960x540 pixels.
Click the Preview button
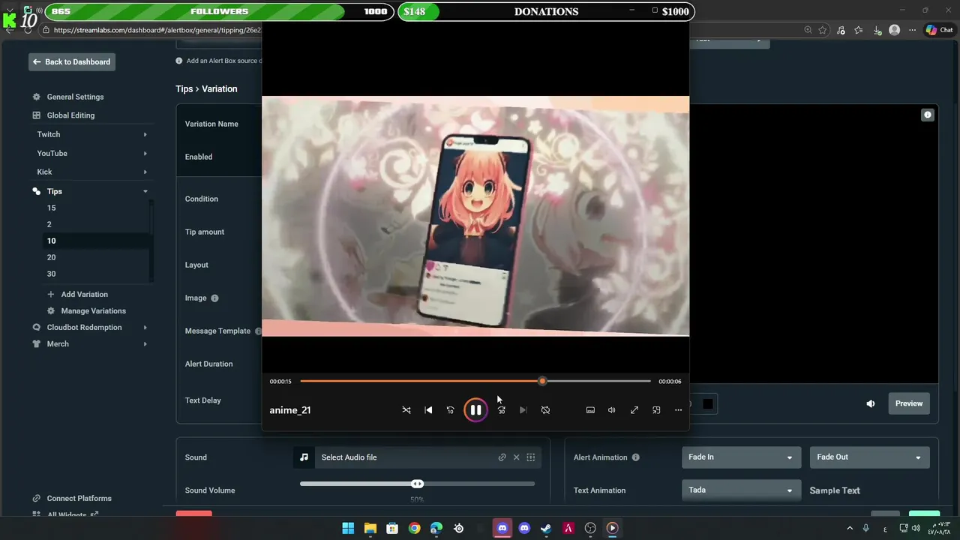pyautogui.click(x=909, y=403)
